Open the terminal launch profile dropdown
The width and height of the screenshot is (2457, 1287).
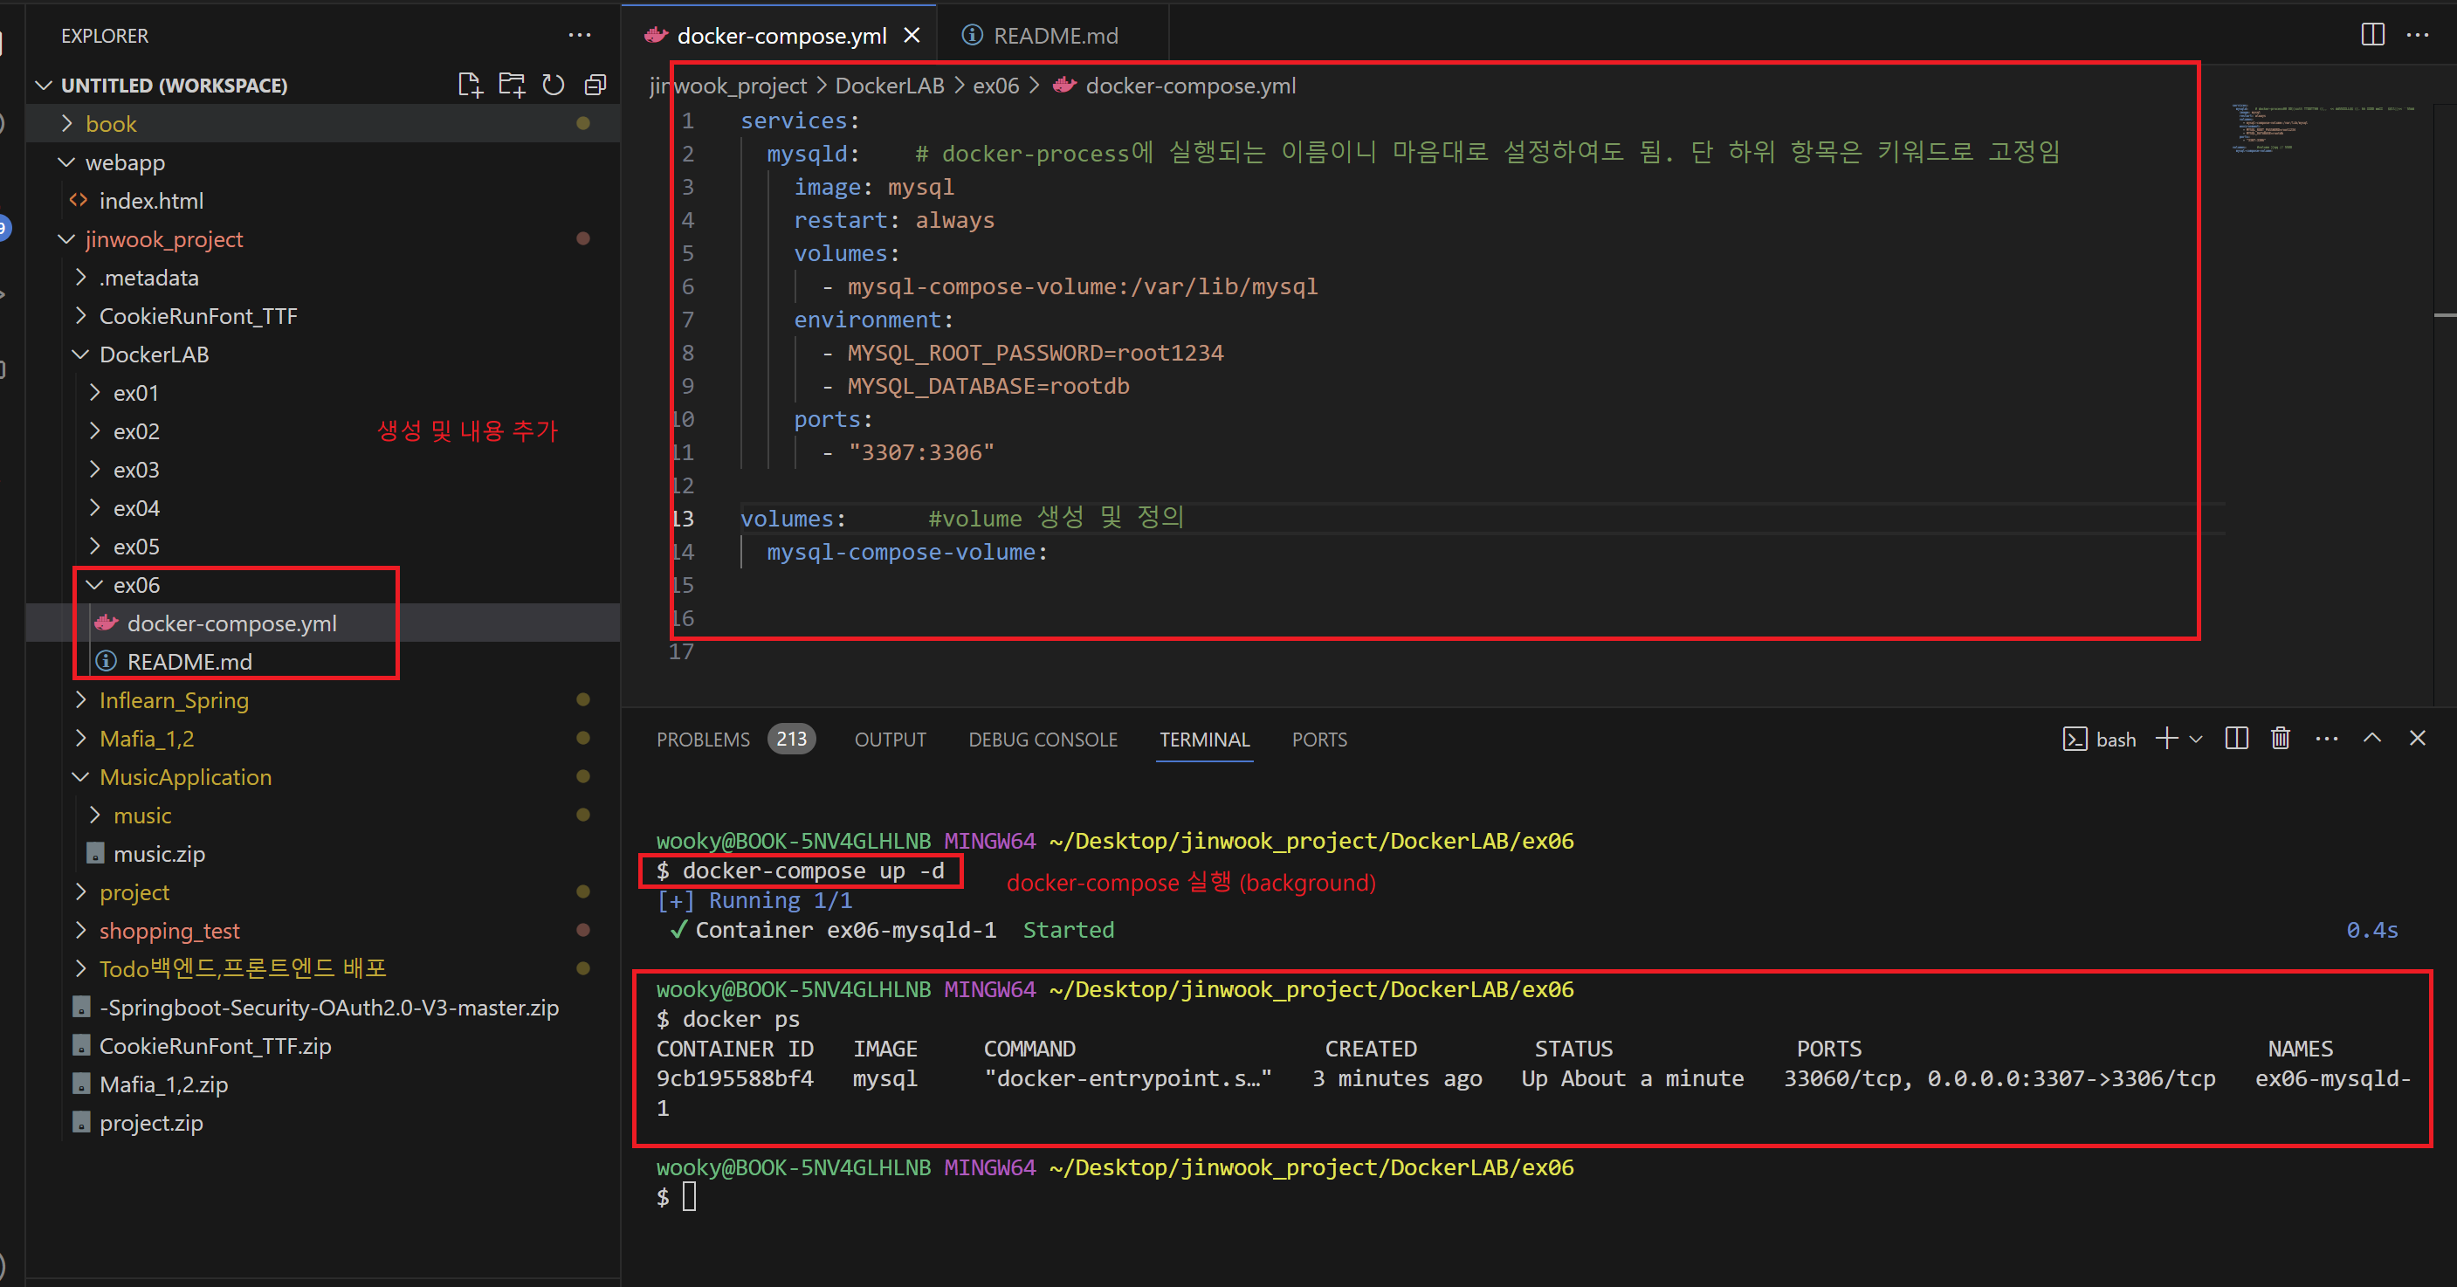pyautogui.click(x=2196, y=739)
